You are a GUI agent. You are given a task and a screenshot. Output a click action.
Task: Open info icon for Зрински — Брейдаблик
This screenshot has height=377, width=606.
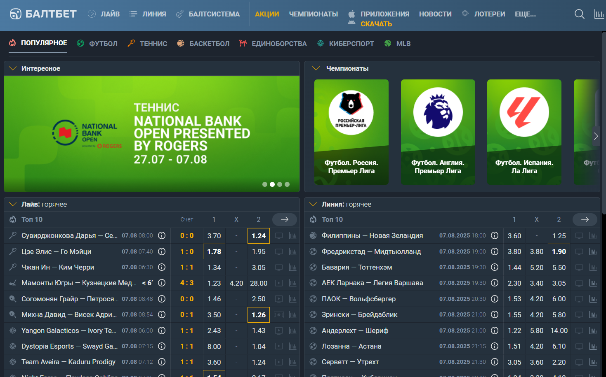pyautogui.click(x=495, y=314)
